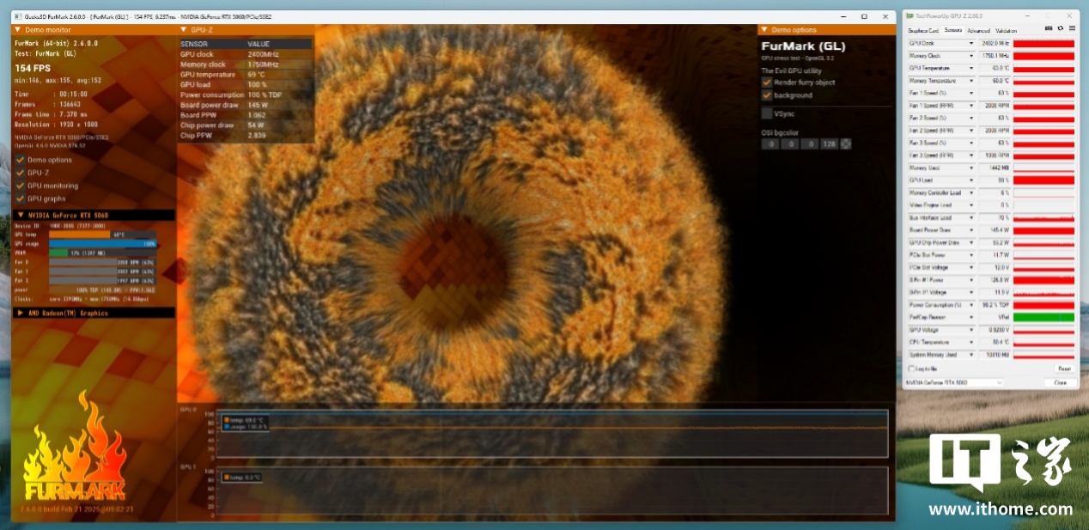The height and width of the screenshot is (530, 1089).
Task: Open the Fan 1 Speed (%) sensor dropdown
Action: click(971, 93)
